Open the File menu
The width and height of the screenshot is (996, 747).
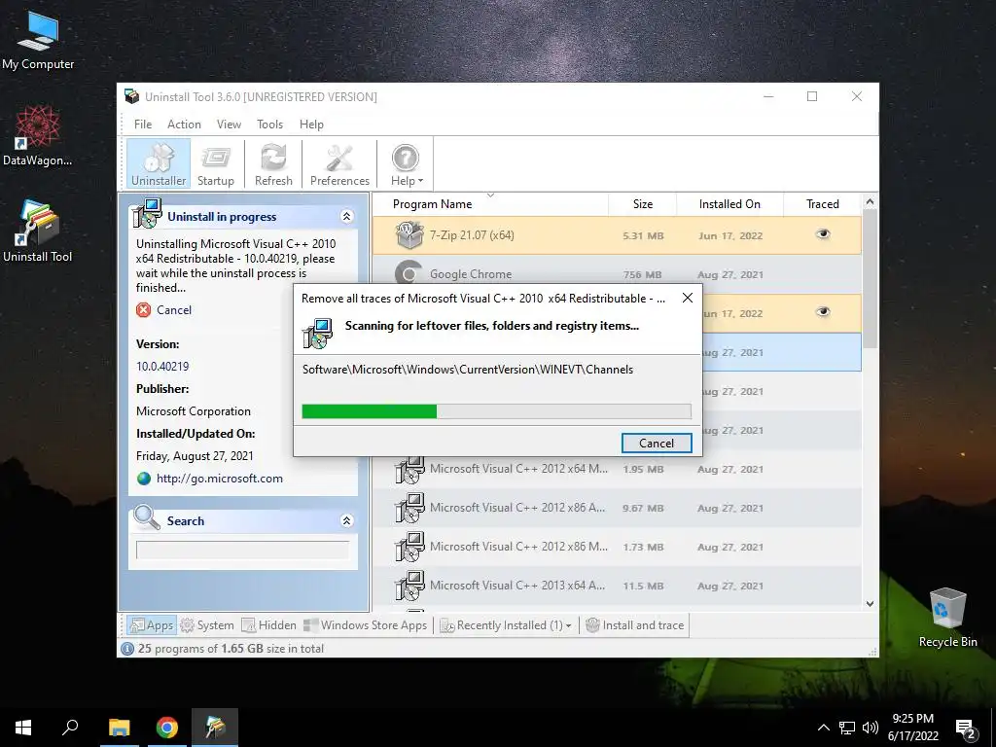pos(143,124)
